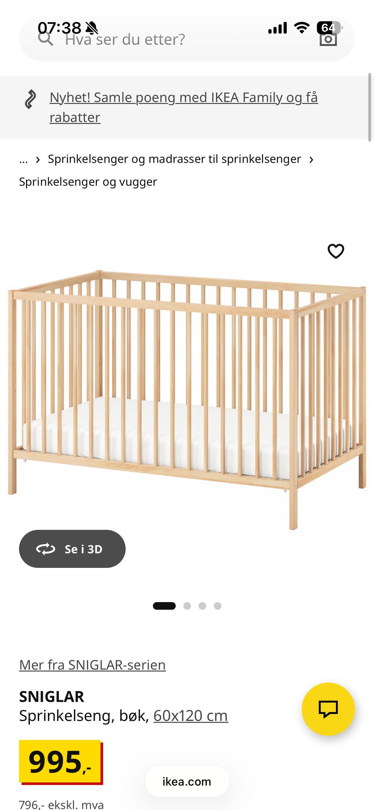Select the second image carousel dot
Viewport: 374px width, 810px height.
click(x=187, y=606)
